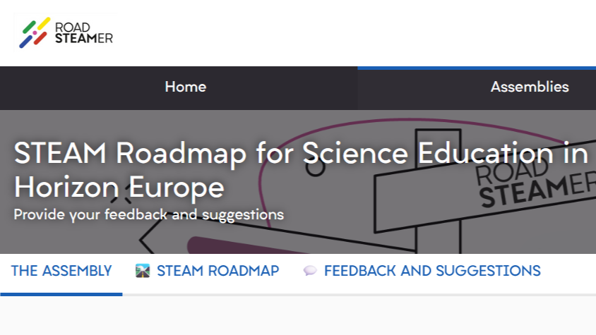Screen dimensions: 596x335
Task: Click the STEAM Roadmap for Science Education heading
Action: [301, 154]
